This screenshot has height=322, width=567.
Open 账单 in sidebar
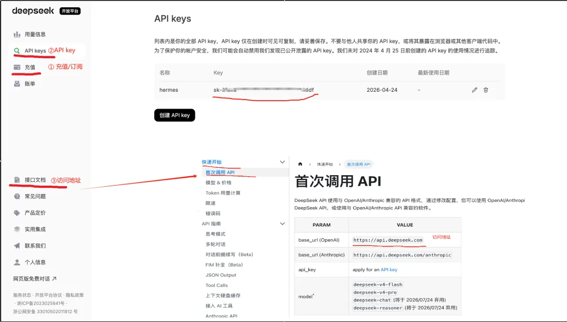(x=30, y=83)
